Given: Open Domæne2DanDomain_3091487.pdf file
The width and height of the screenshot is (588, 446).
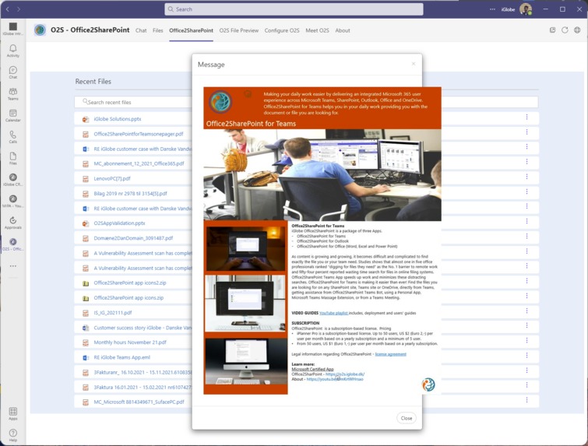Looking at the screenshot, I should (x=133, y=238).
